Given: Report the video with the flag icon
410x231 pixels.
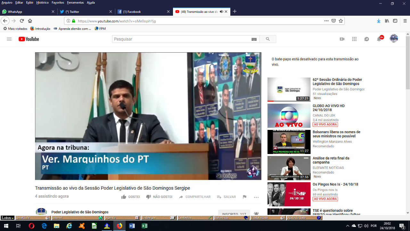Looking at the screenshot, I should click(244, 197).
